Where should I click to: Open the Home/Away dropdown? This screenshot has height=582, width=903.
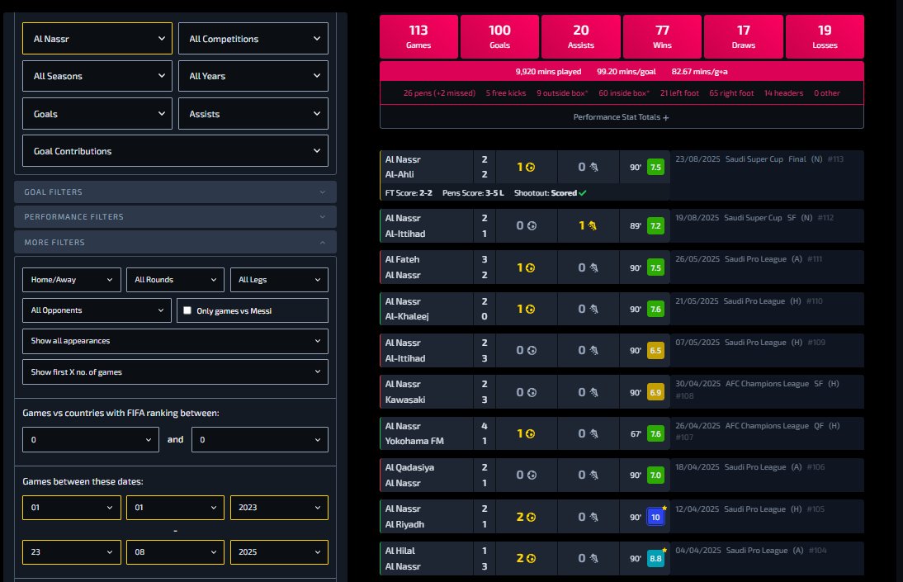pos(72,280)
